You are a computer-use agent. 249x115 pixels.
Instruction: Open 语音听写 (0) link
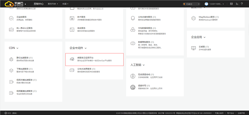coord(144,86)
